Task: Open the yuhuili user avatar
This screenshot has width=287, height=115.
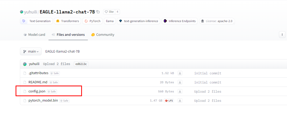Action: pos(22,12)
